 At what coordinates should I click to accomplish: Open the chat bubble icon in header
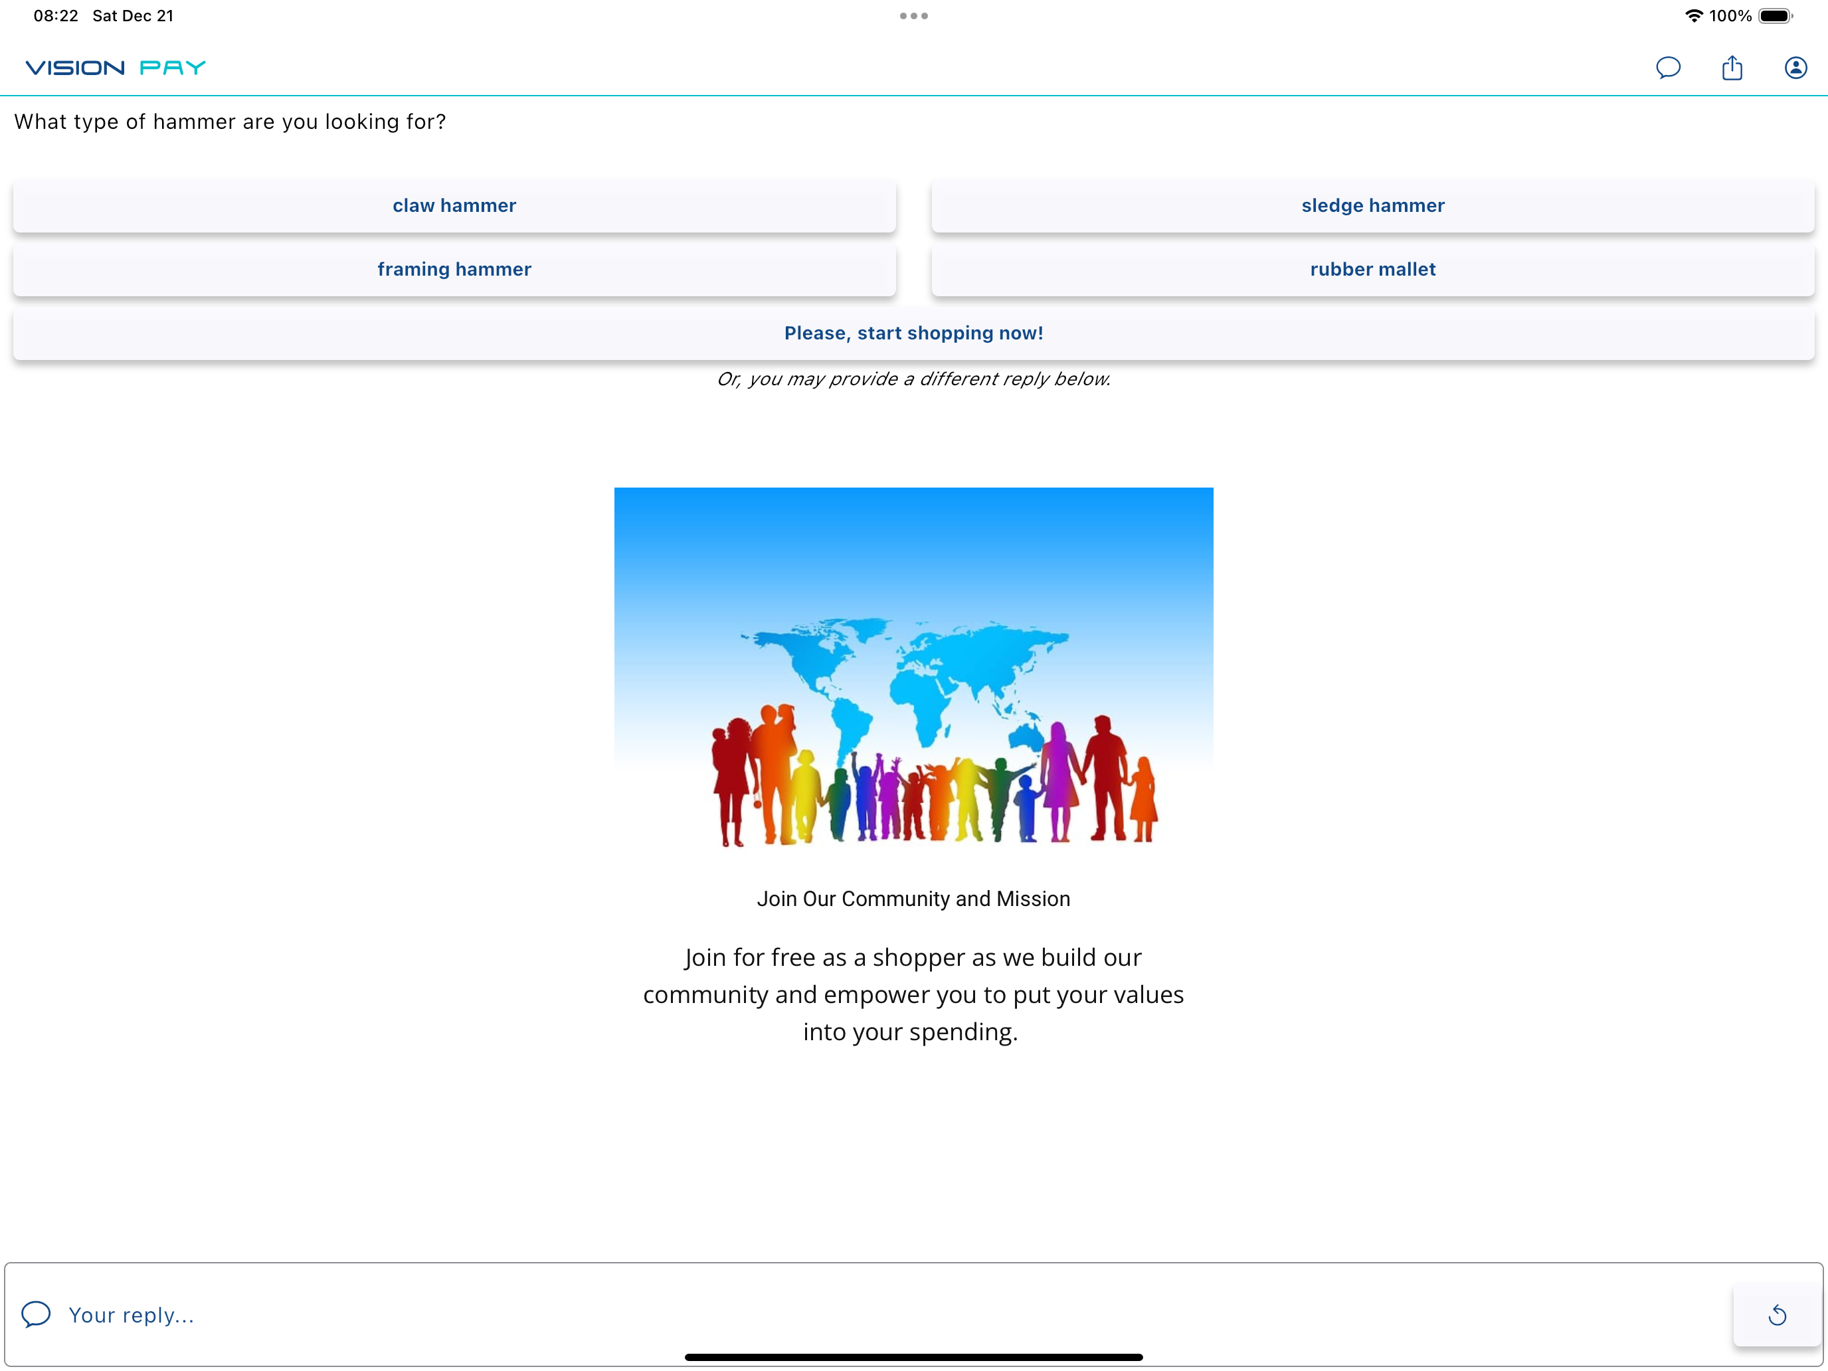tap(1668, 68)
